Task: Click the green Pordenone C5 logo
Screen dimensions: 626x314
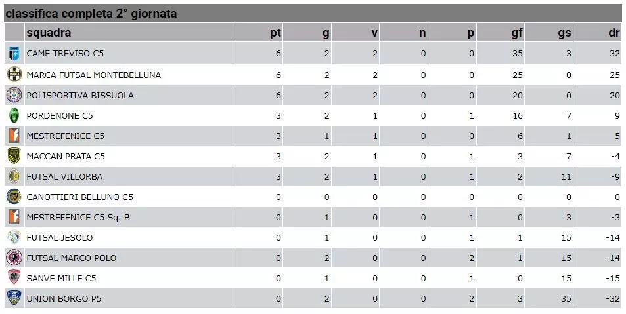Action: coord(14,115)
